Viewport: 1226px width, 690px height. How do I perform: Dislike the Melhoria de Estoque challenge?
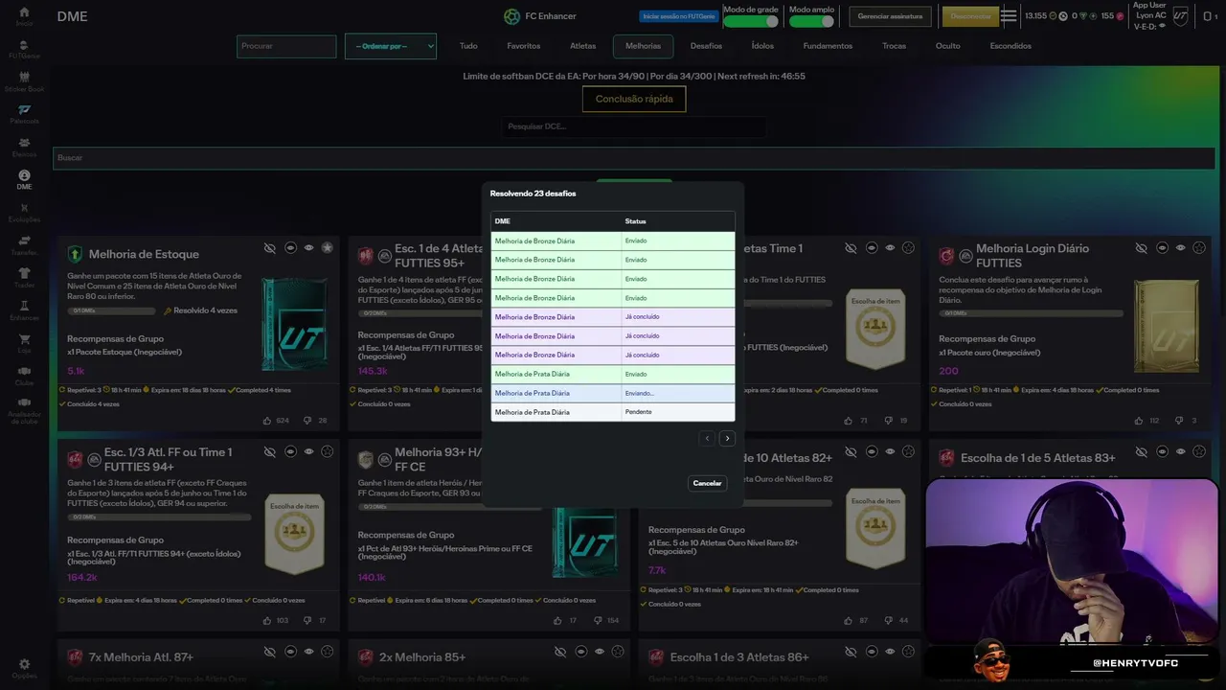click(x=308, y=421)
